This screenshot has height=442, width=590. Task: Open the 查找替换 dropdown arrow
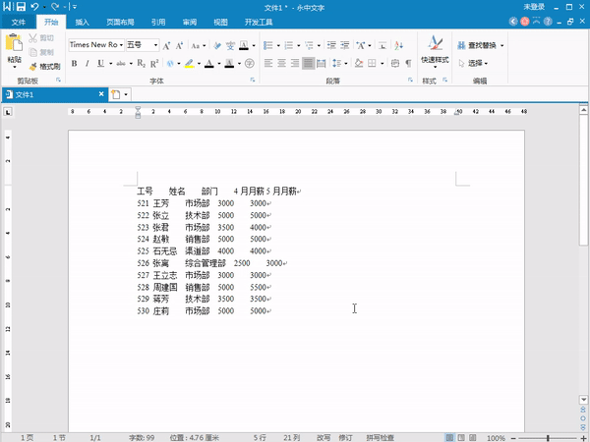501,45
